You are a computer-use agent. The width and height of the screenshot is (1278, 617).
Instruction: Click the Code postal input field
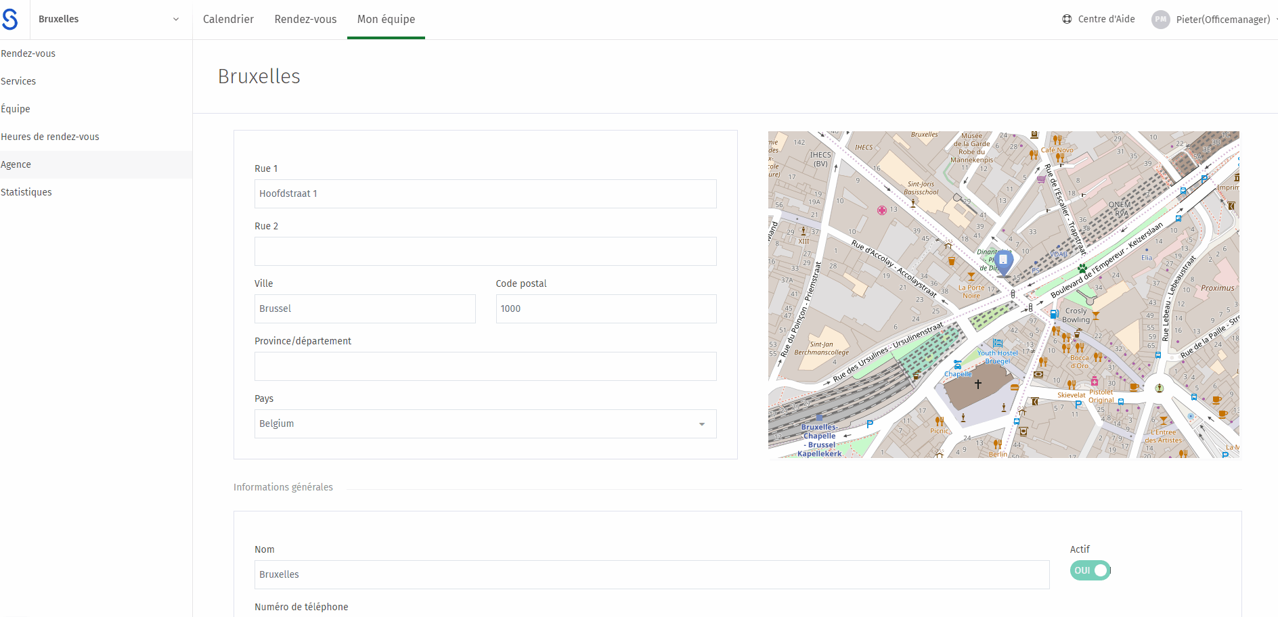[x=606, y=308]
